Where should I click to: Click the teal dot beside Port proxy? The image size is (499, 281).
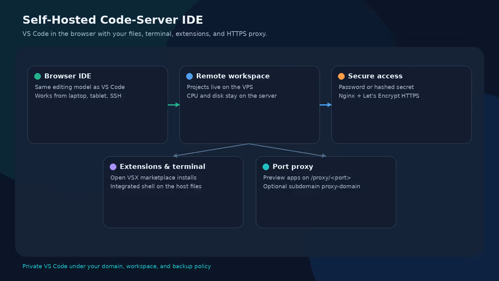pyautogui.click(x=266, y=167)
